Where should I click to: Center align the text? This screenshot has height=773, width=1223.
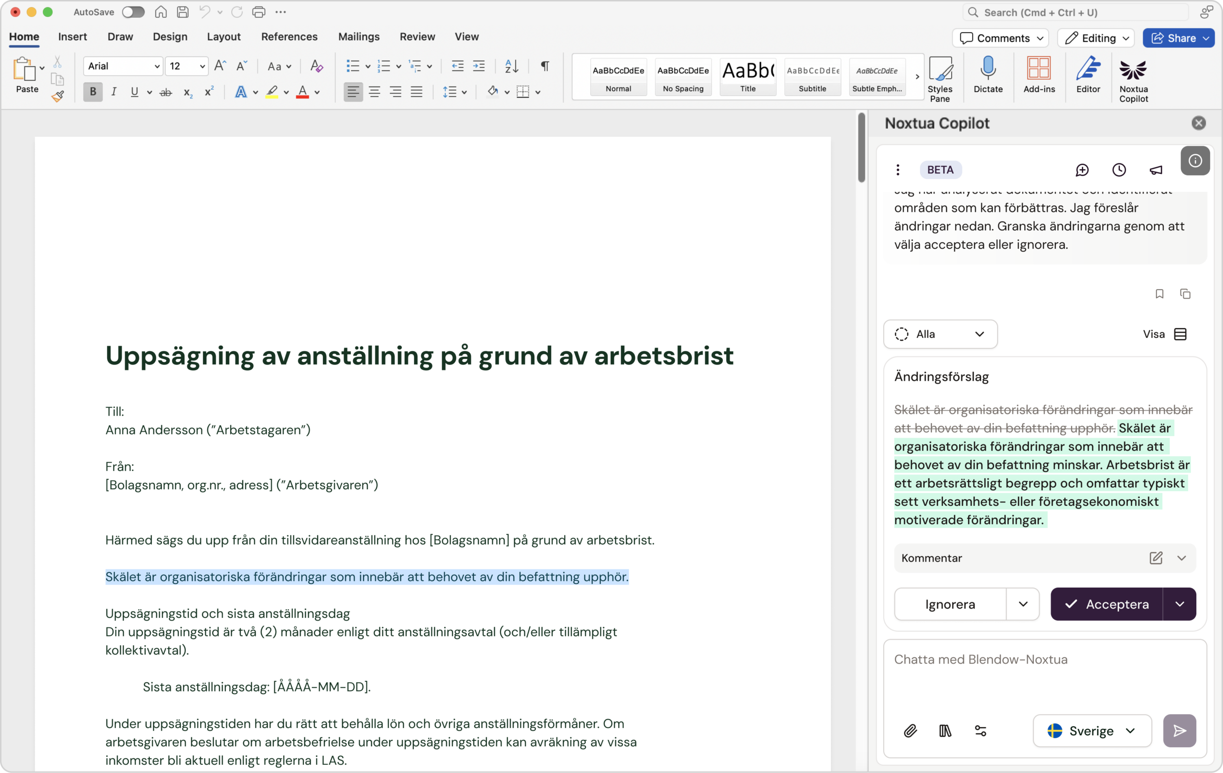pos(375,92)
